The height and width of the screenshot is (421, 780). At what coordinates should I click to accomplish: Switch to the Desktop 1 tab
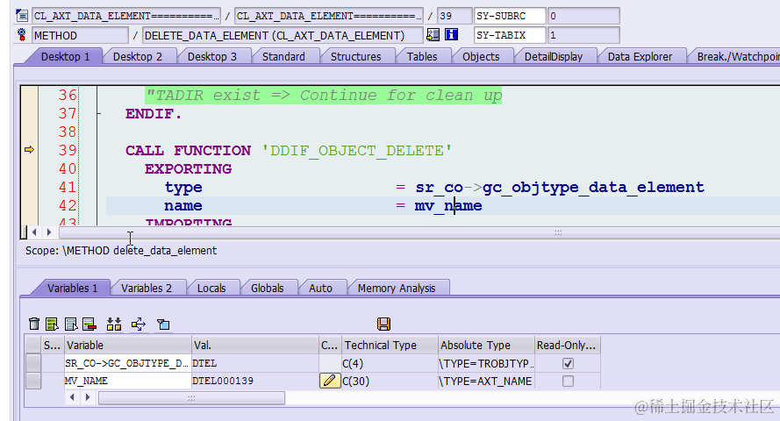65,57
